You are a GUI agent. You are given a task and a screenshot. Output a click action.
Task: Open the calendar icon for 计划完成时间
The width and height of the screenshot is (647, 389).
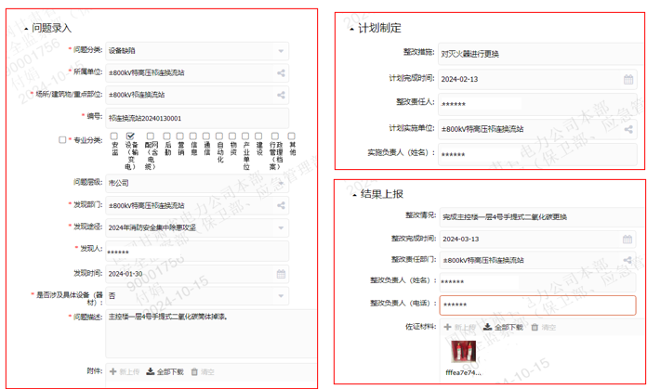pos(628,80)
